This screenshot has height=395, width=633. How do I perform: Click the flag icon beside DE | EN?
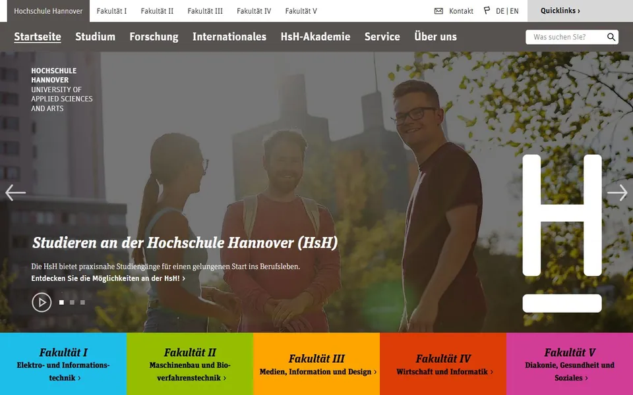(487, 11)
